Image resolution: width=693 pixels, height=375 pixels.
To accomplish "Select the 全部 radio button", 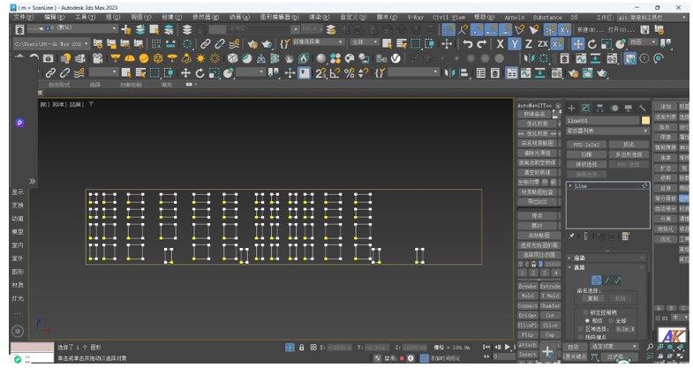I will [x=610, y=320].
